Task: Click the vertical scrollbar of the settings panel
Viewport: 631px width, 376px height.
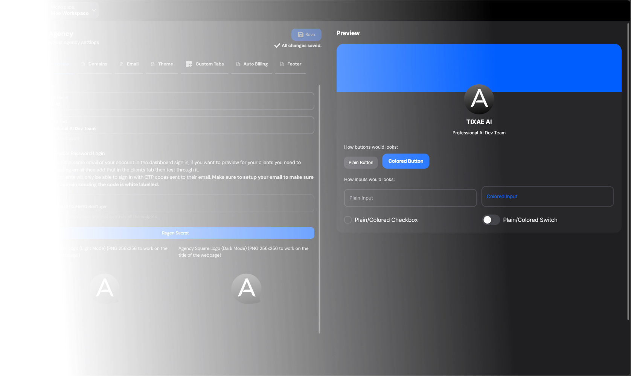Action: pos(319,209)
